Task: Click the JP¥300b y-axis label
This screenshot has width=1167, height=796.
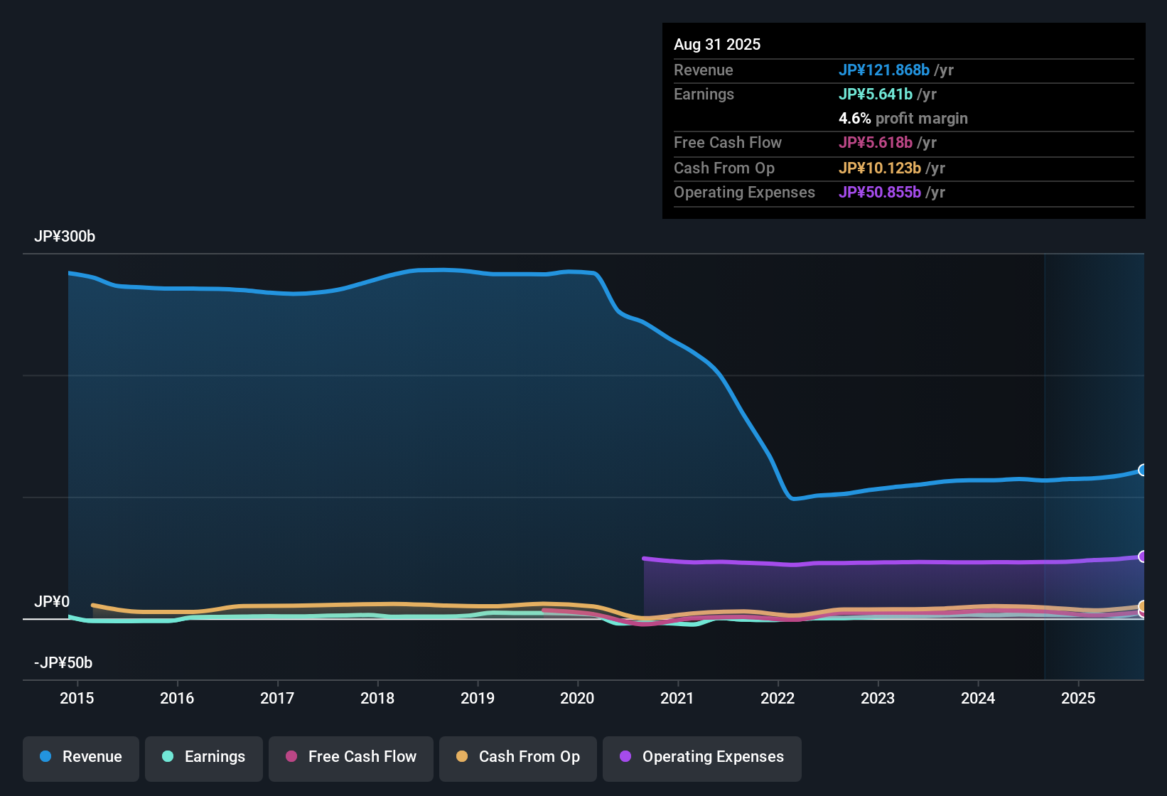Action: click(65, 237)
